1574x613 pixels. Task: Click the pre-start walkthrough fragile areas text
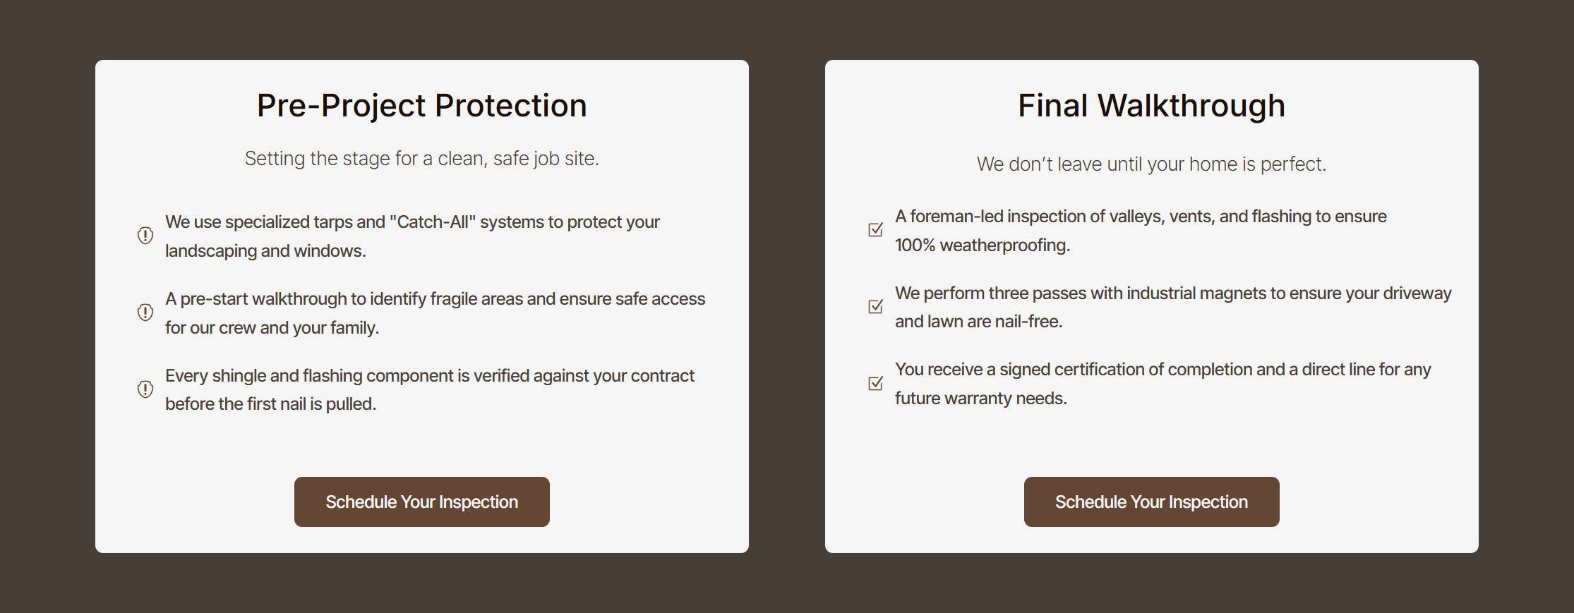coord(435,312)
